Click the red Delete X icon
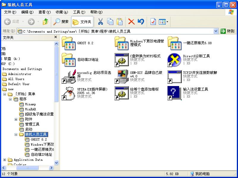This screenshot has width=238, height=178. tap(131, 22)
